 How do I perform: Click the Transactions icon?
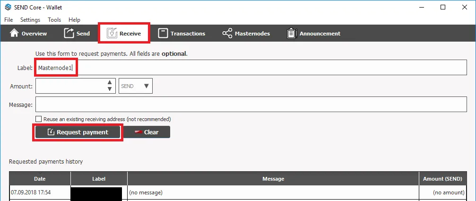pyautogui.click(x=163, y=33)
